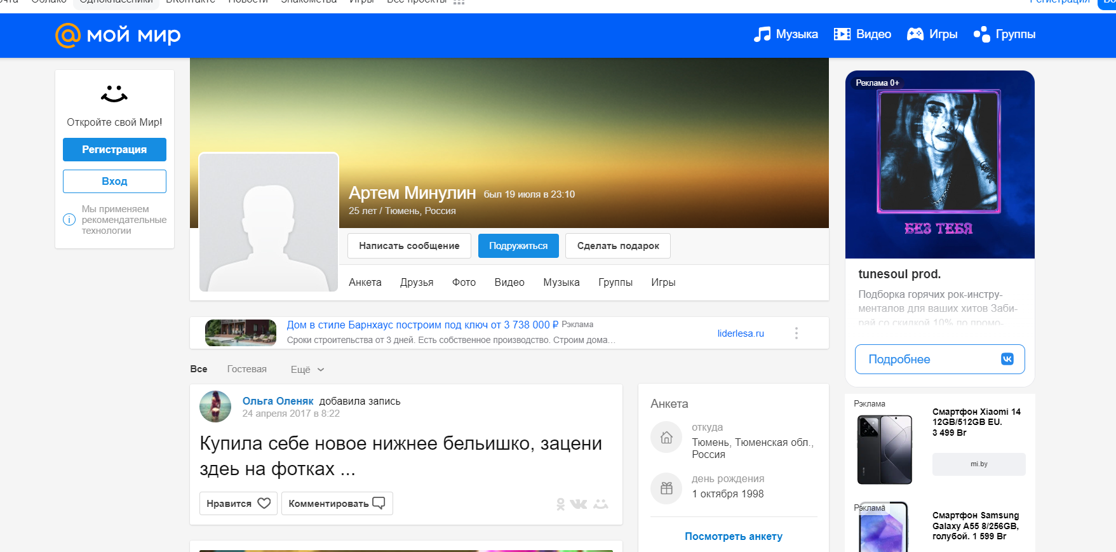Share the post to Мой Мир smiley icon
This screenshot has height=552, width=1116.
tap(601, 504)
